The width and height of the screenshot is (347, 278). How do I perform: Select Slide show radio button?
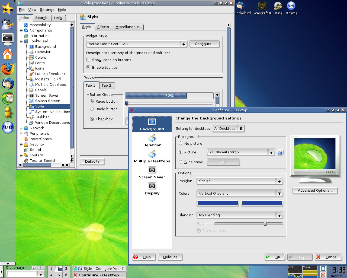tap(180, 162)
